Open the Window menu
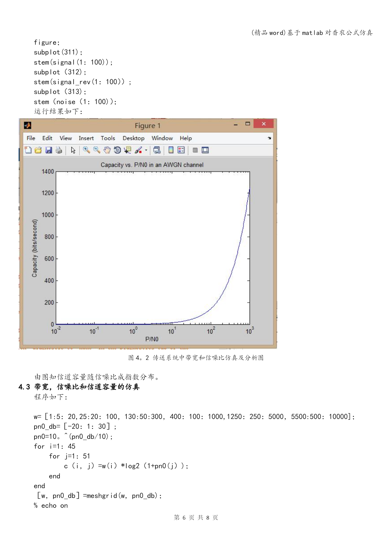The image size is (392, 554). [162, 138]
